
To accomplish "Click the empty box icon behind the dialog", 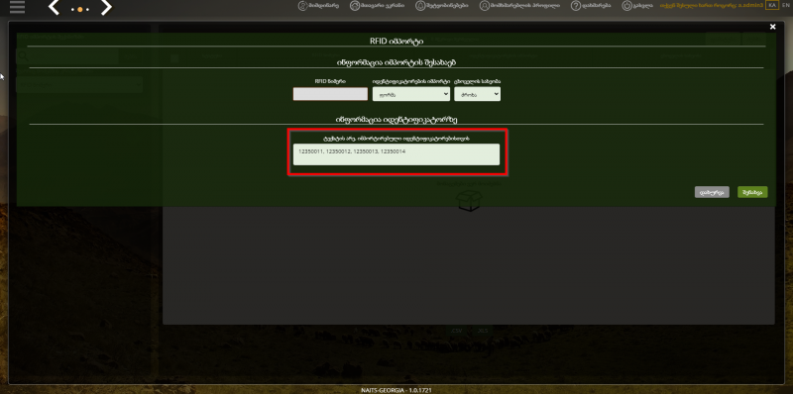I will [469, 201].
